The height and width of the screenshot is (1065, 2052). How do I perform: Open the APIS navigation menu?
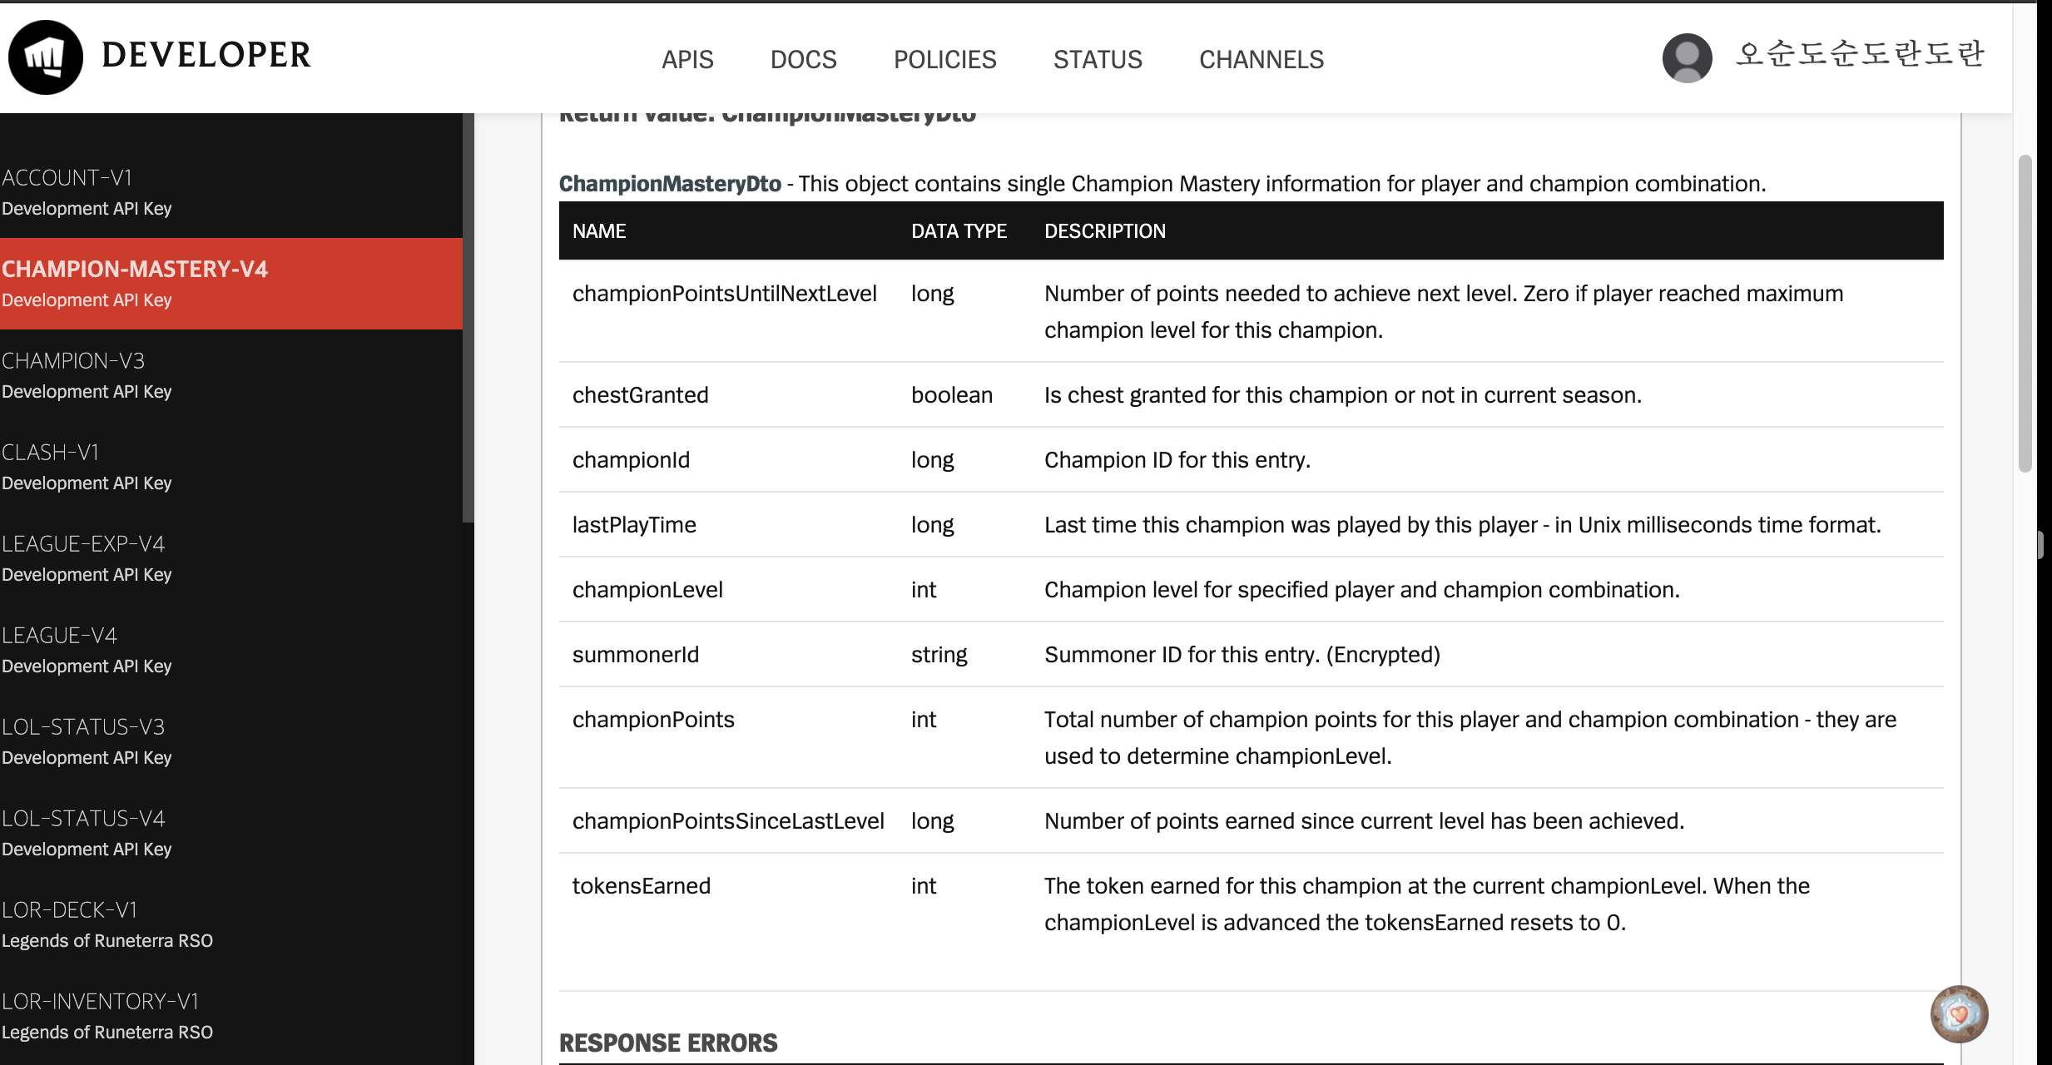(687, 59)
